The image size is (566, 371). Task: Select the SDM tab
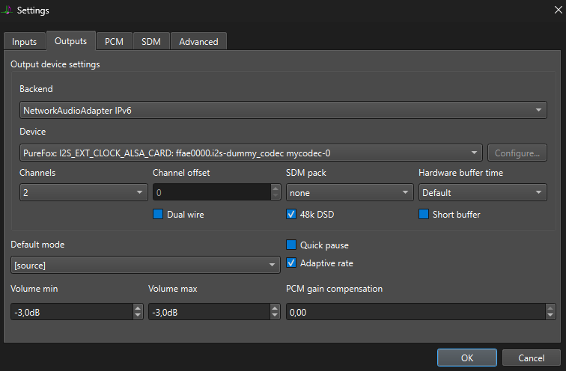coord(151,42)
